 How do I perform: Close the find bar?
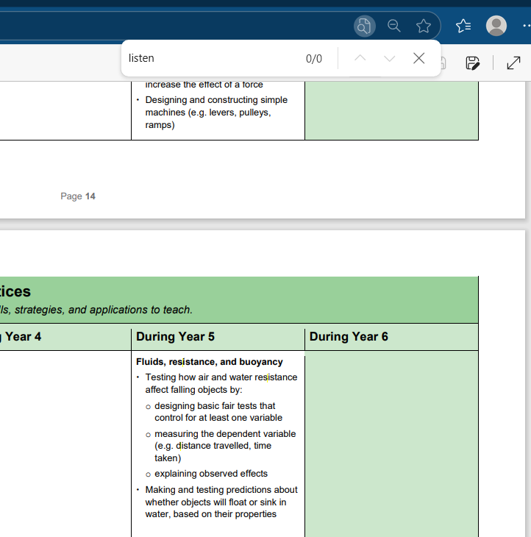[419, 58]
